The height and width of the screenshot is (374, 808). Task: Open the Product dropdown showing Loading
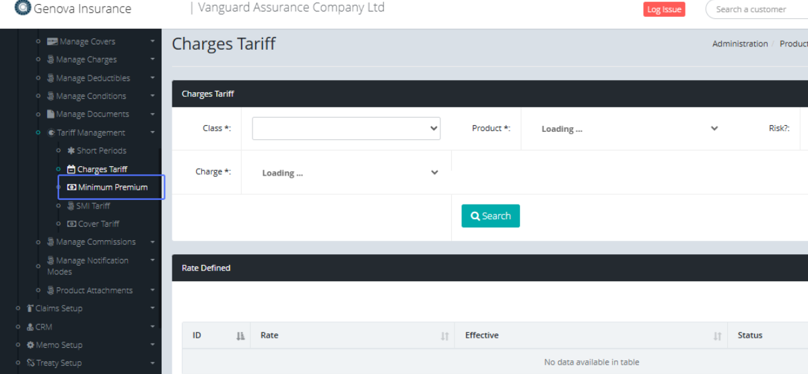(630, 129)
